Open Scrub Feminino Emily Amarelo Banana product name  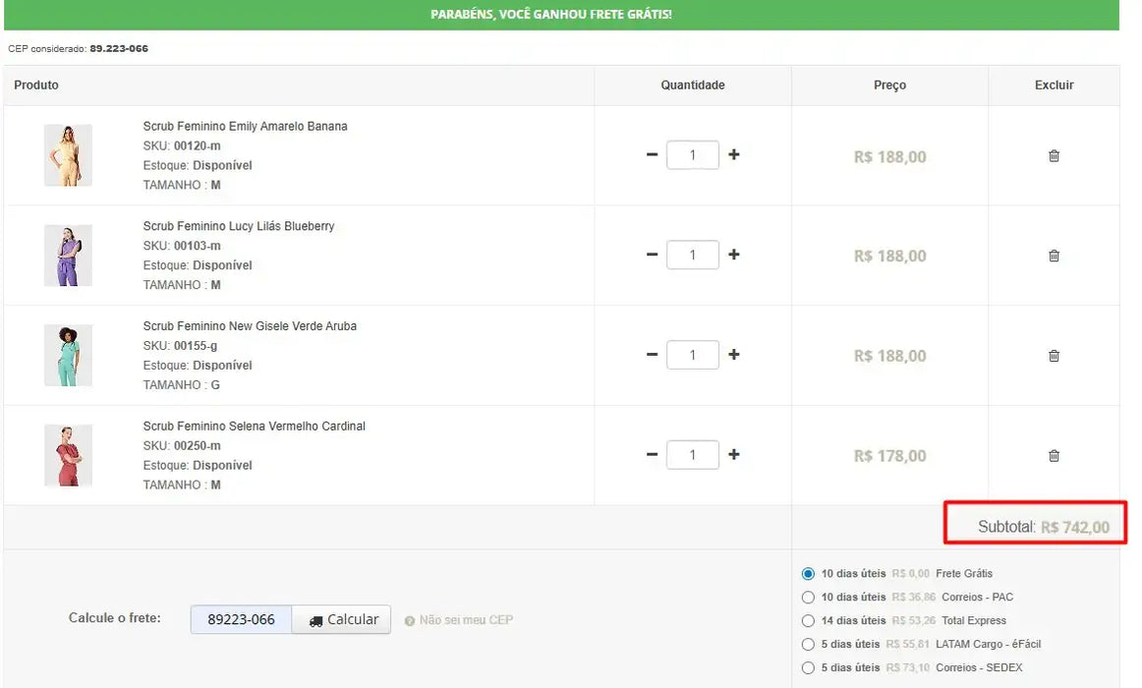coord(244,126)
